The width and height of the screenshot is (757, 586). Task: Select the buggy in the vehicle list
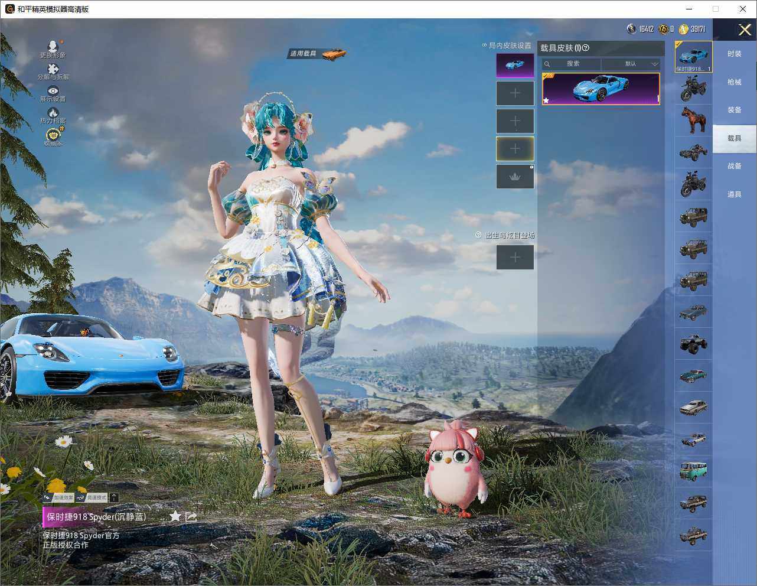pos(694,152)
